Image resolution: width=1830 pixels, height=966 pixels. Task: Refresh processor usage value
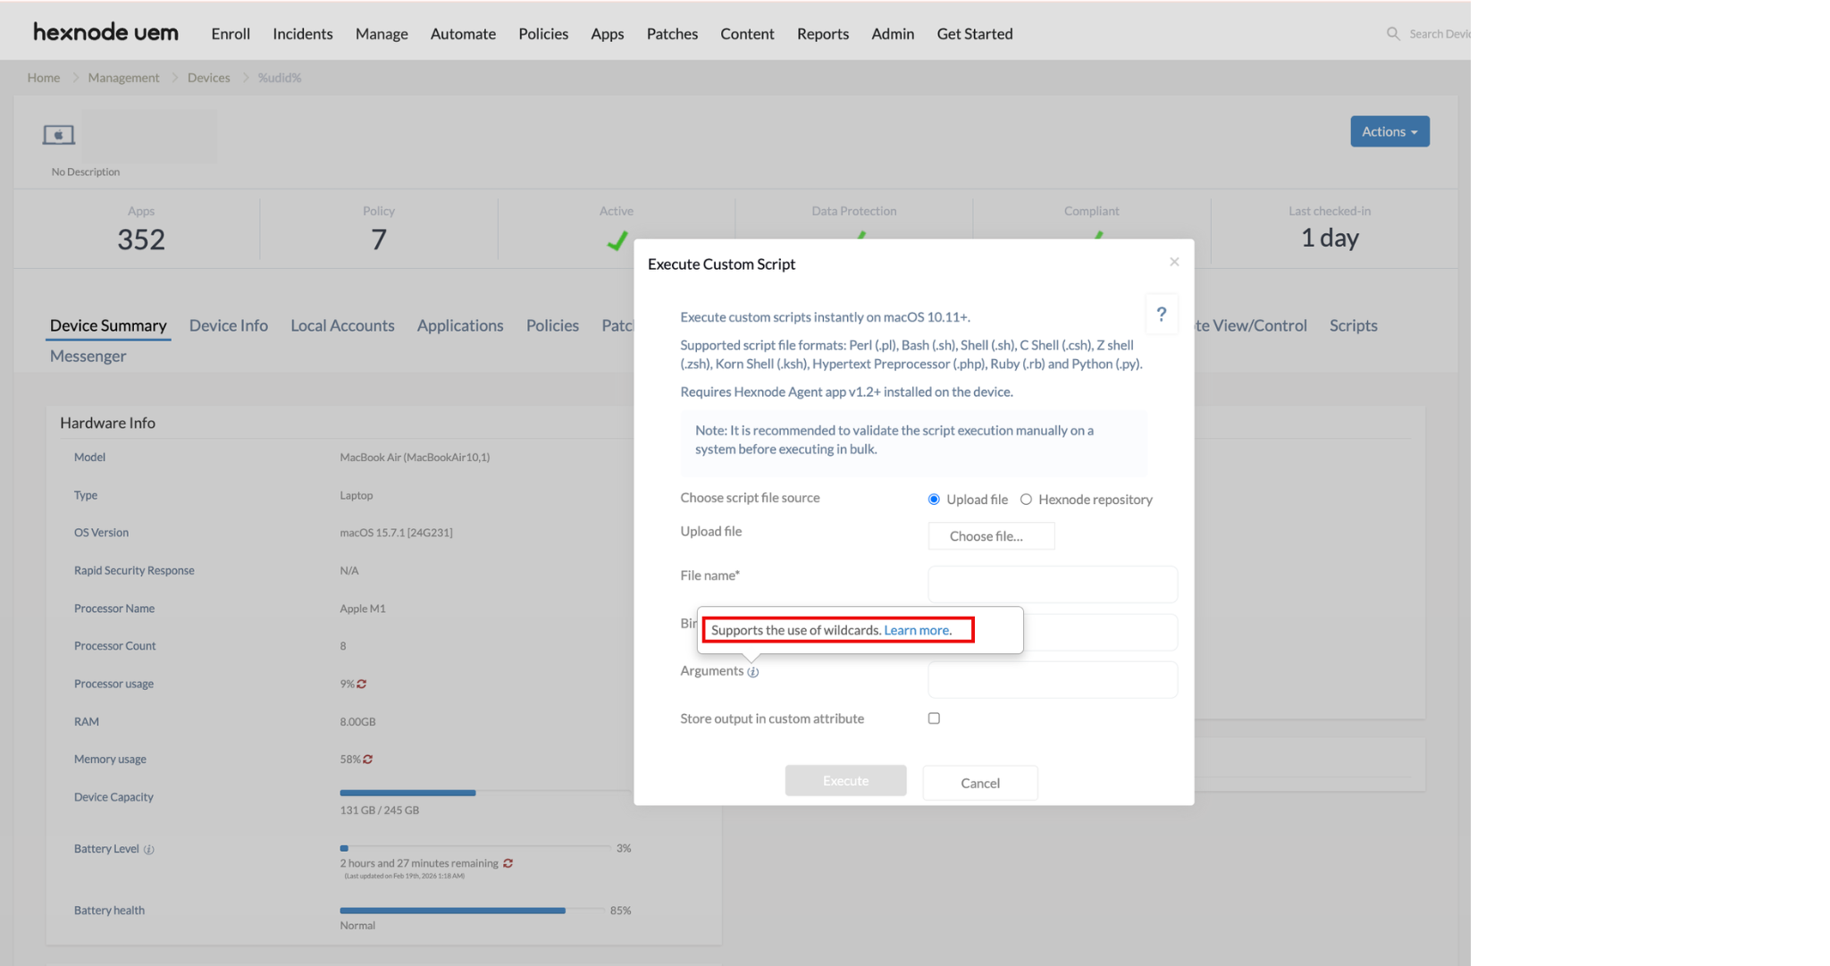click(x=362, y=685)
